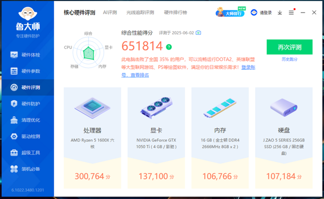The width and height of the screenshot is (324, 199).
Task: Open 超级工具 toolbox entry
Action: coord(28,153)
